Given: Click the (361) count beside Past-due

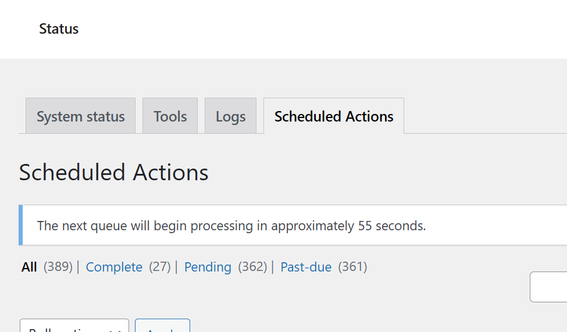Looking at the screenshot, I should pos(352,267).
